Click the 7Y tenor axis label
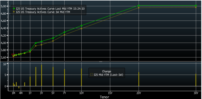The image size is (202, 99). pos(64,93)
